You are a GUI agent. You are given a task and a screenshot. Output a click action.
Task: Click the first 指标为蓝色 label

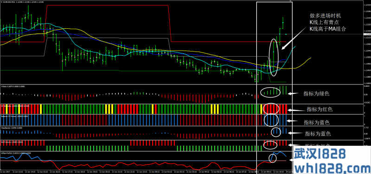click(x=317, y=122)
